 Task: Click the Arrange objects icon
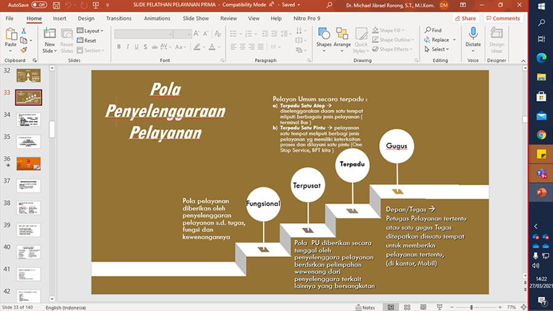(342, 34)
